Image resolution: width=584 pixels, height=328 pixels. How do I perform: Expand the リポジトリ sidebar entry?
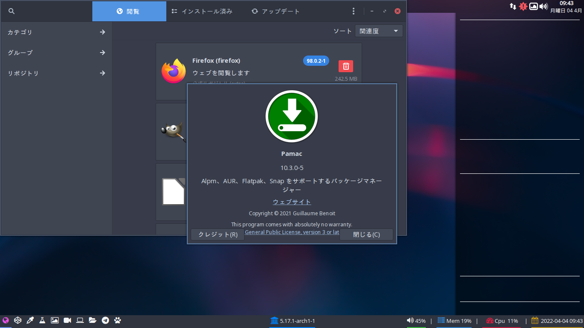[x=56, y=73]
